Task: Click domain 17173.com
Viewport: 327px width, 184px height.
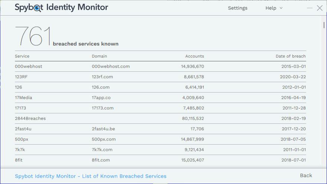Action: [x=103, y=108]
